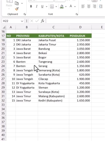Open Insert Function fx
This screenshot has height=141, width=105.
[x=43, y=21]
